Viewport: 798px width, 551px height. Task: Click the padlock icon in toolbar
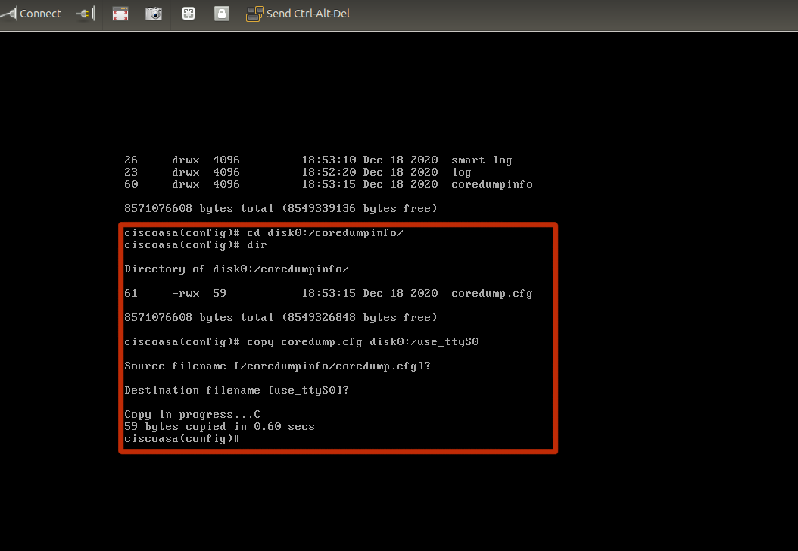pos(221,14)
